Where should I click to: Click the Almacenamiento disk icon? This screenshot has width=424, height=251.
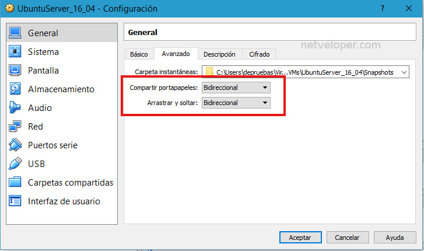coord(15,89)
